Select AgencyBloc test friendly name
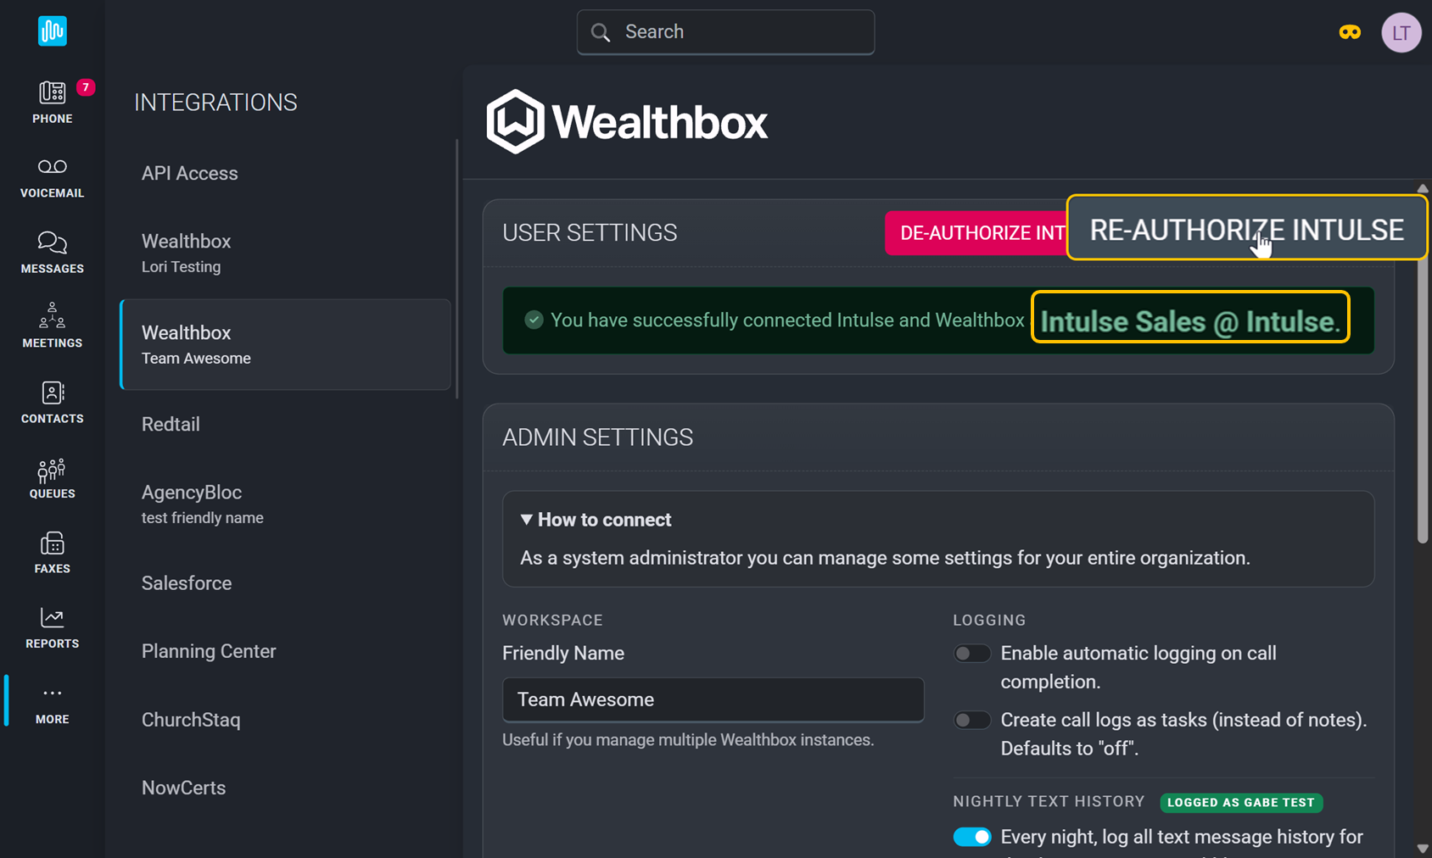The image size is (1432, 858). click(285, 504)
